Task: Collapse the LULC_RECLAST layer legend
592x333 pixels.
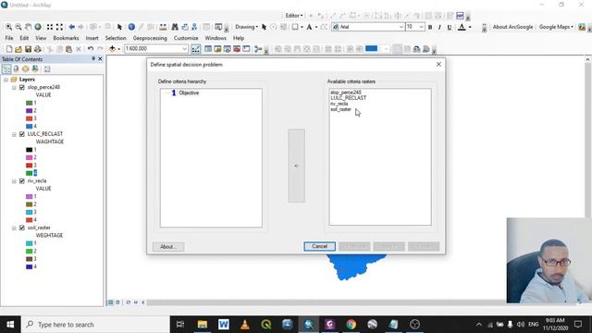Action: pyautogui.click(x=14, y=134)
